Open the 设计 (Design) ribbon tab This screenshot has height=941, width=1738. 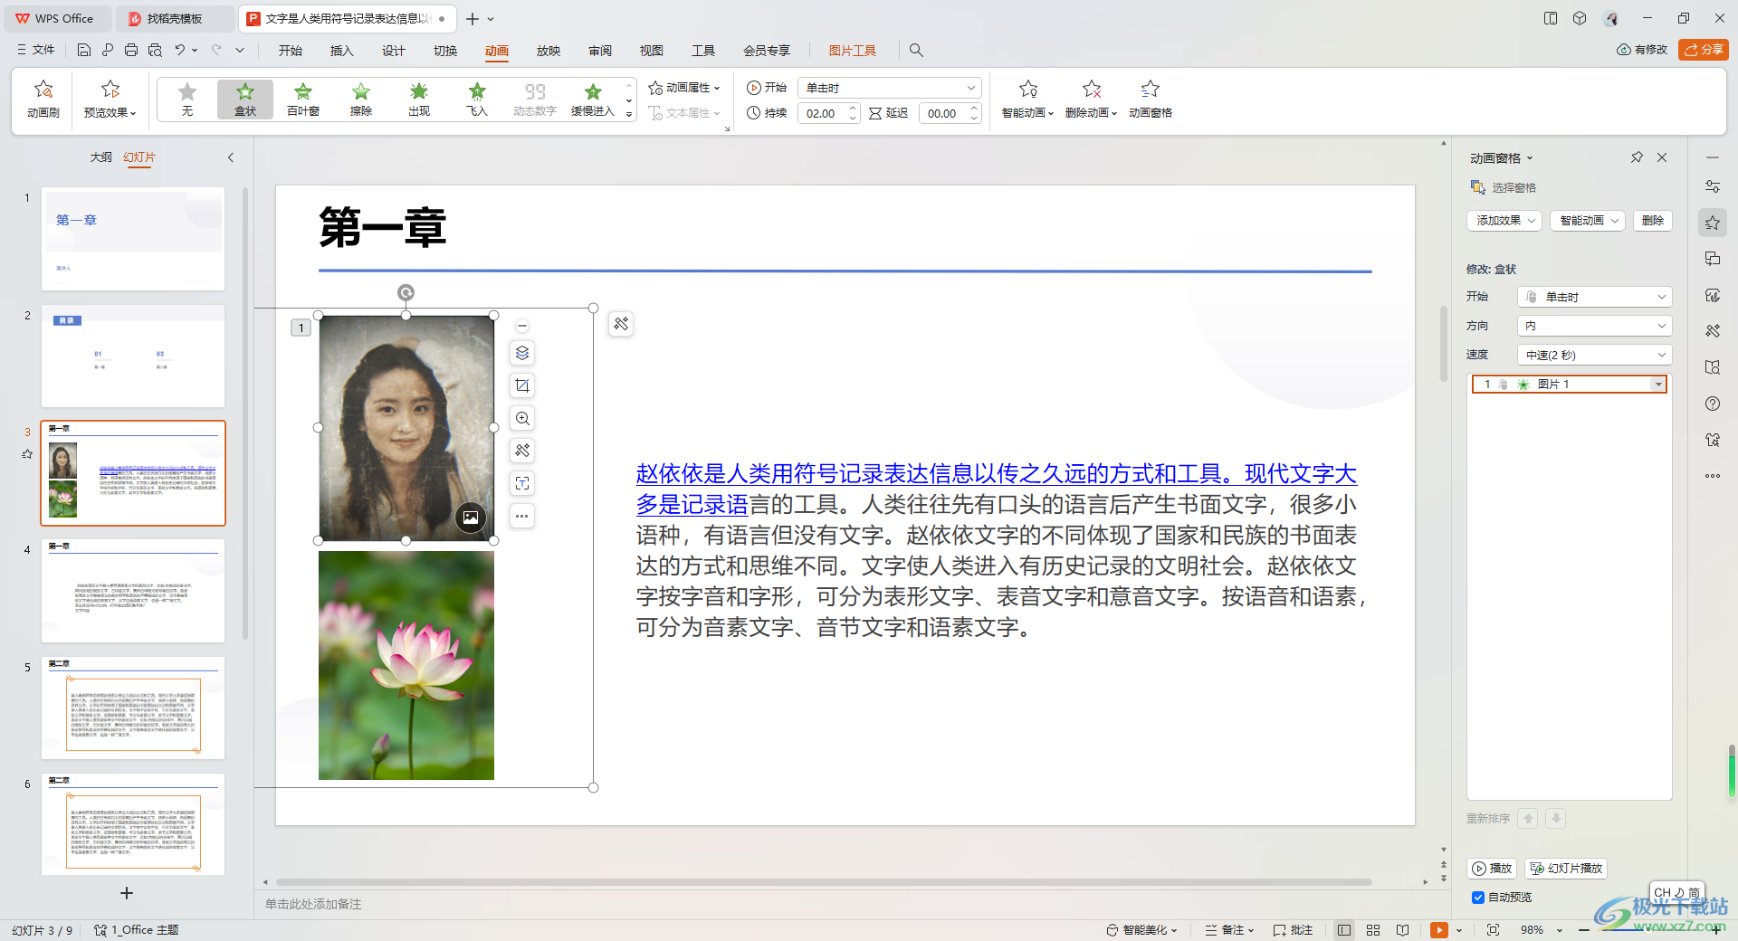click(x=394, y=51)
